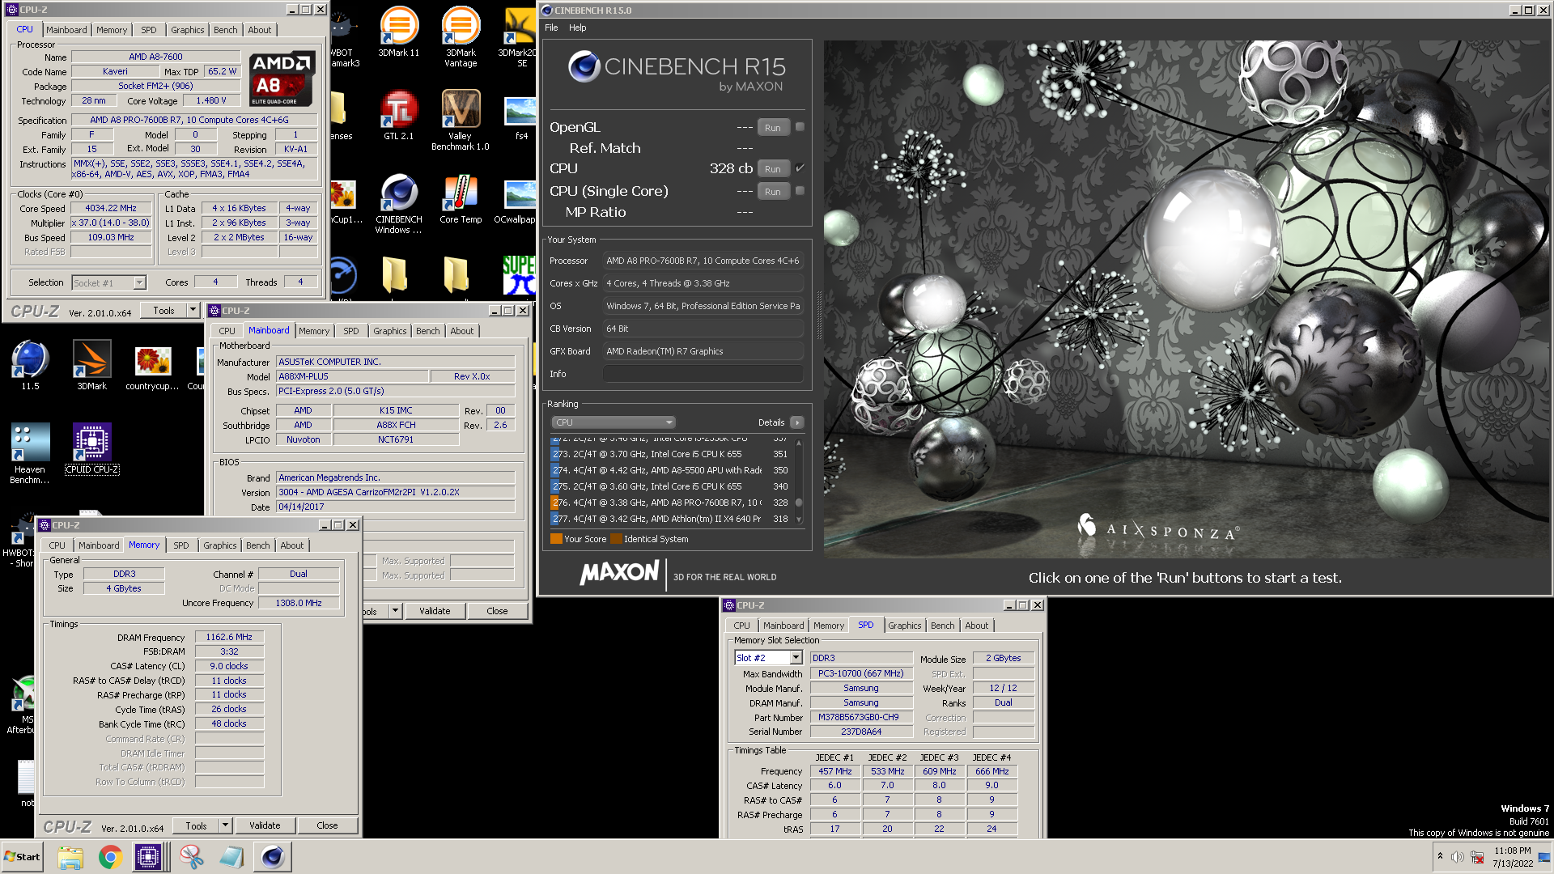This screenshot has height=874, width=1554.
Task: Select About tab in SPD CPU-Z window
Action: (976, 626)
